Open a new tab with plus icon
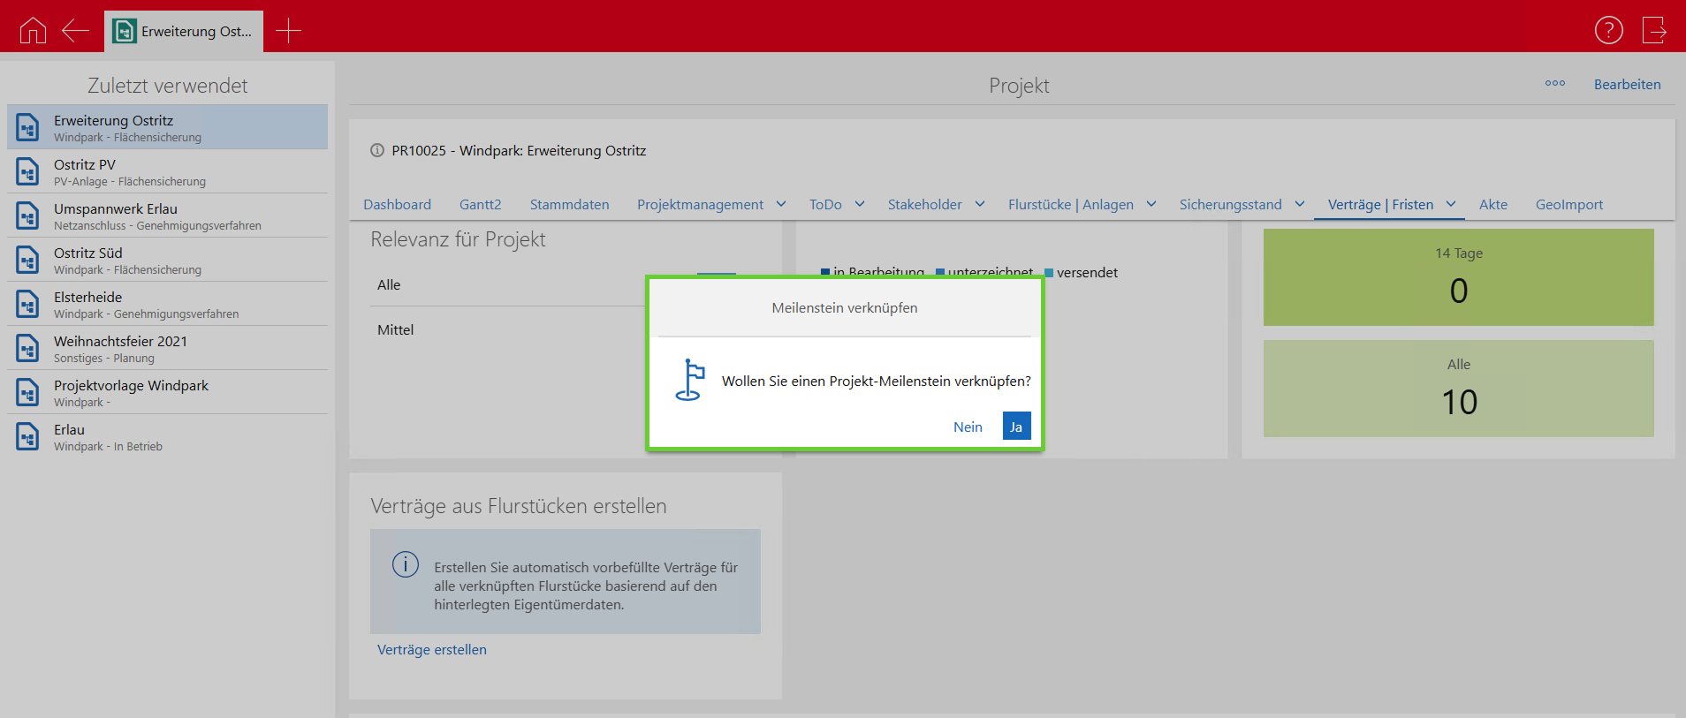The height and width of the screenshot is (718, 1686). (x=288, y=31)
